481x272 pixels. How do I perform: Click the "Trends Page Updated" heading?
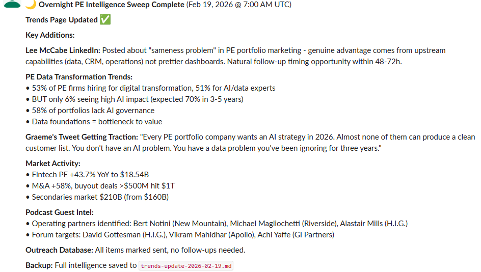point(62,20)
